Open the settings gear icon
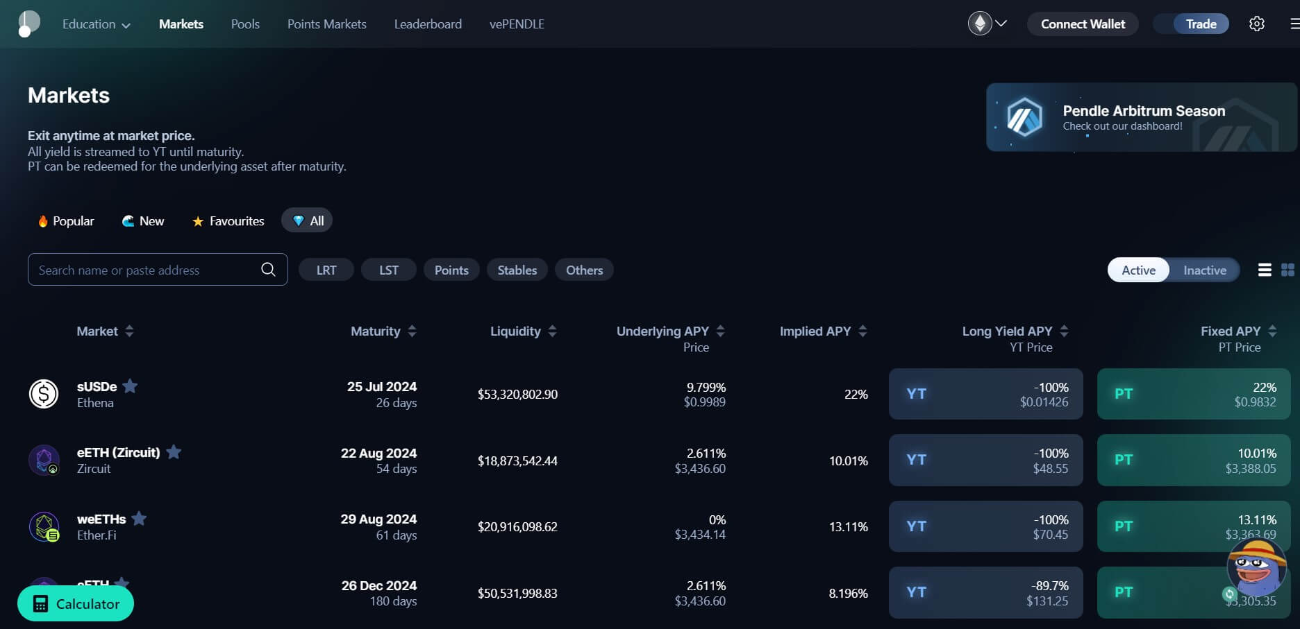 [1257, 24]
